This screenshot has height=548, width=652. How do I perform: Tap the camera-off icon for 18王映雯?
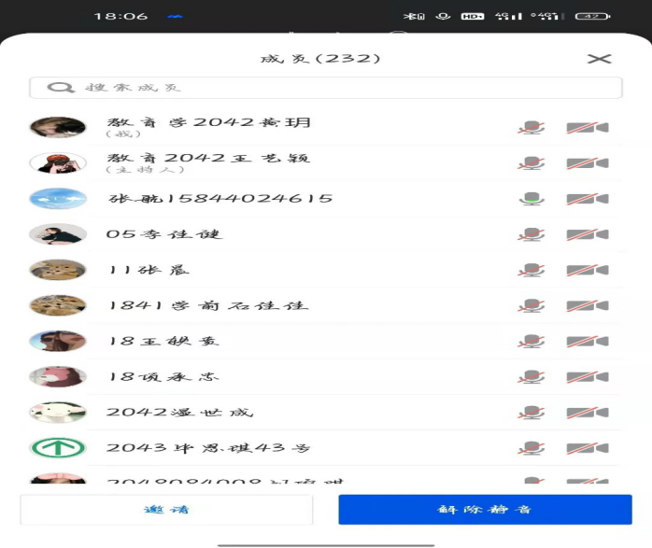[x=587, y=342]
